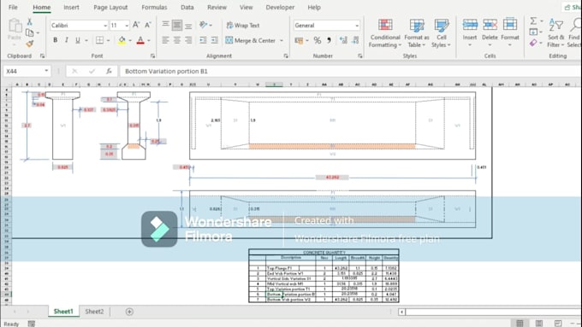This screenshot has width=582, height=327.
Task: Click the formula bar text field
Action: [x=349, y=71]
